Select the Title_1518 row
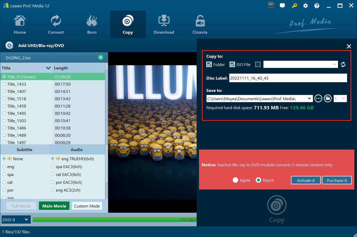Screen dimensions: 357x237 [x=52, y=99]
